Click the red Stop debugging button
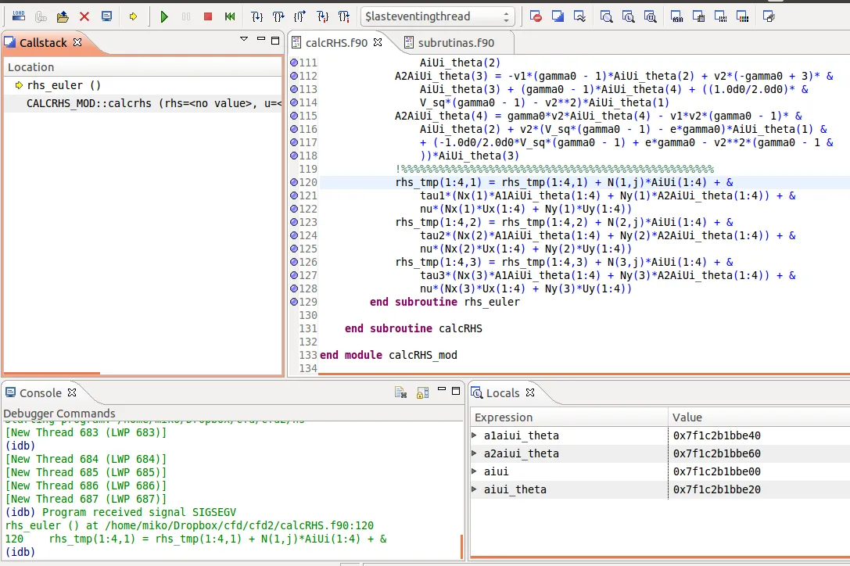The width and height of the screenshot is (850, 566). [x=208, y=16]
